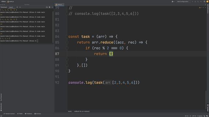Click the cursor position indicator in status bar

click(x=186, y=116)
